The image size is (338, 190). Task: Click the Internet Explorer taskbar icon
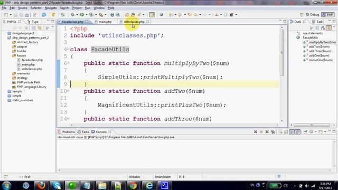pos(149,185)
